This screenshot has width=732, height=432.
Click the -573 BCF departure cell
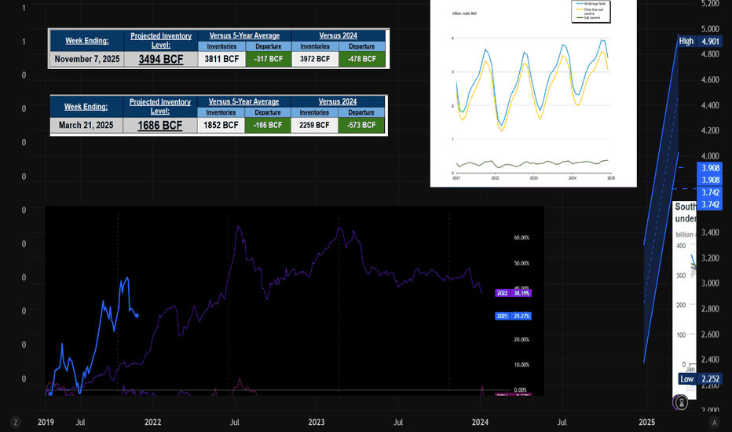[361, 125]
